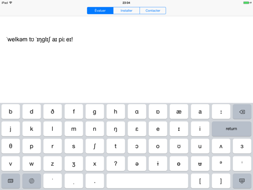Tap the 'k' key
Image resolution: width=253 pixels, height=190 pixels.
tap(32, 129)
